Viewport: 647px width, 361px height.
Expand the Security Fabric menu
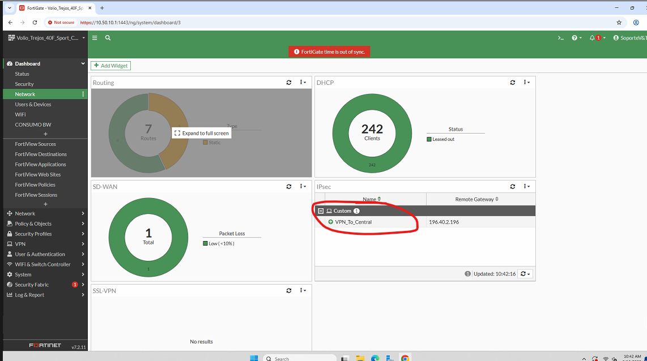[x=45, y=285]
